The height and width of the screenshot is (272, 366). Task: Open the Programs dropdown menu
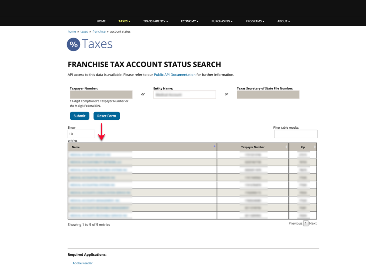[x=255, y=21]
